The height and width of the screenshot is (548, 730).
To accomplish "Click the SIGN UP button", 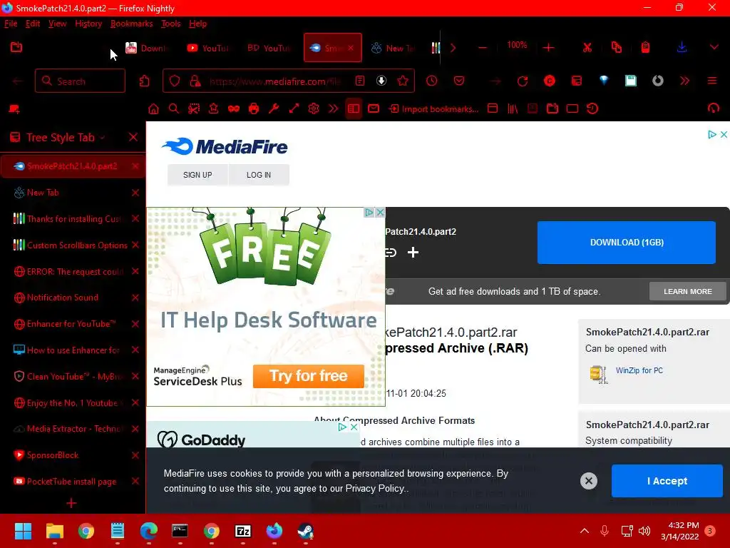I will coord(197,175).
